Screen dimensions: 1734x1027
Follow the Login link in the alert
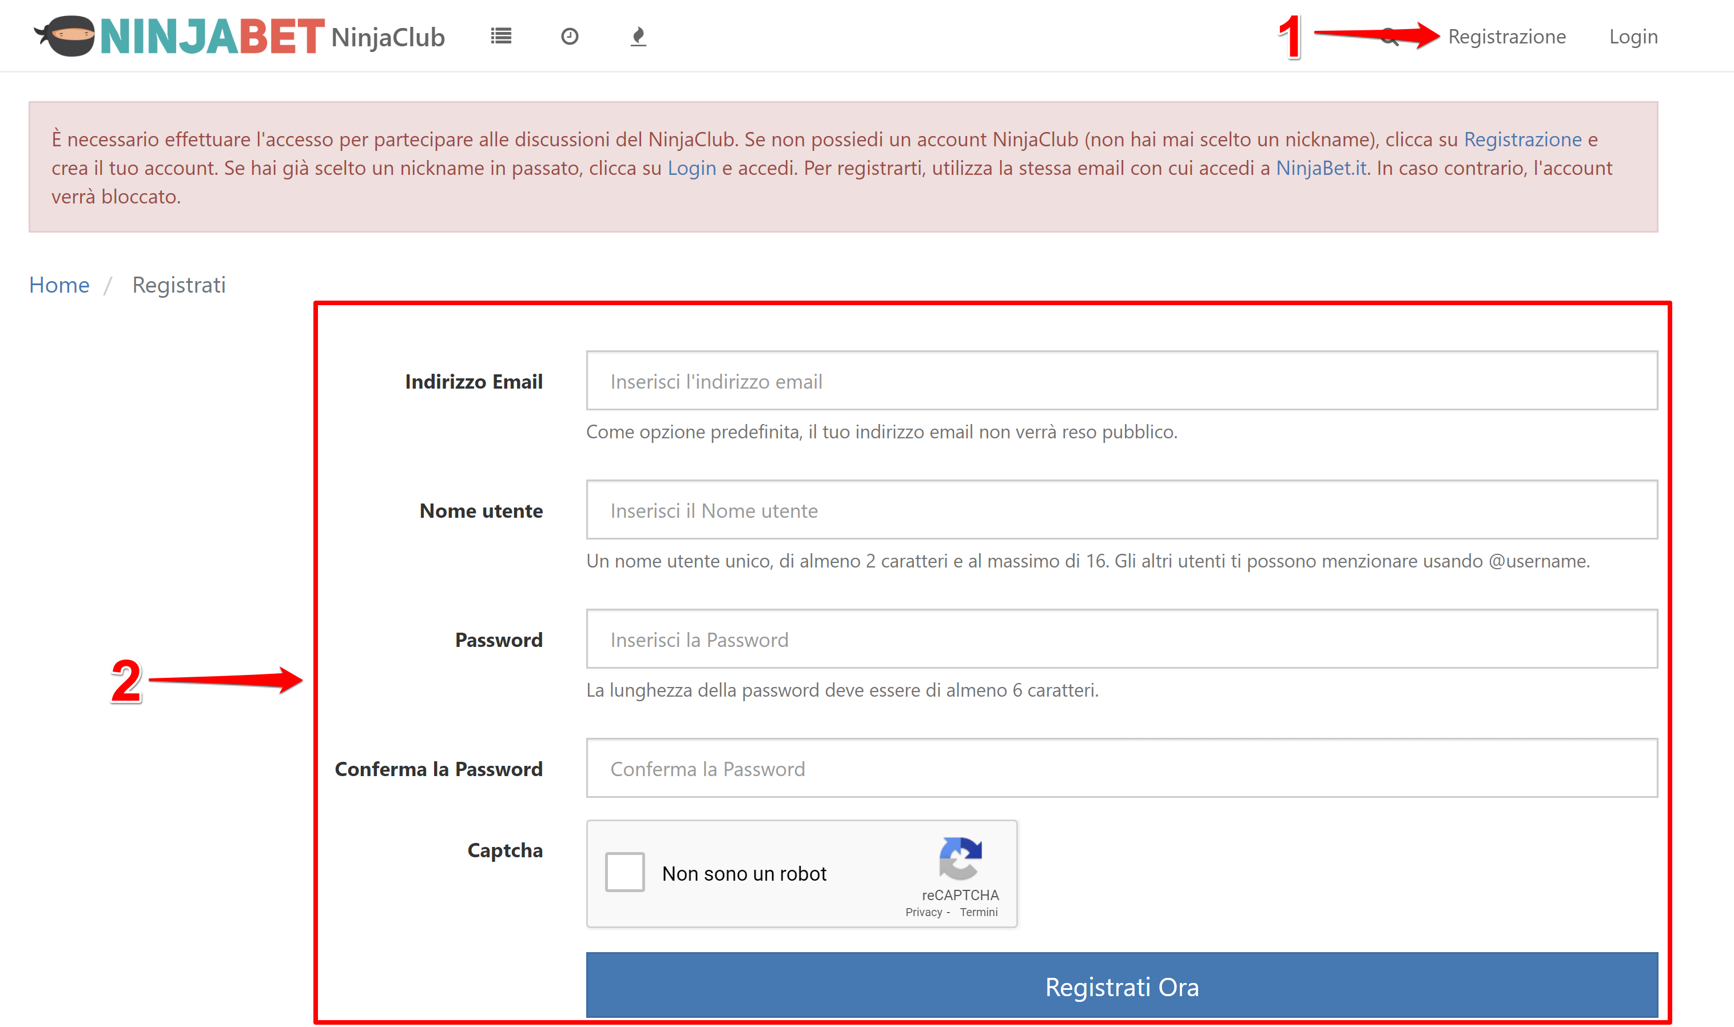[691, 168]
